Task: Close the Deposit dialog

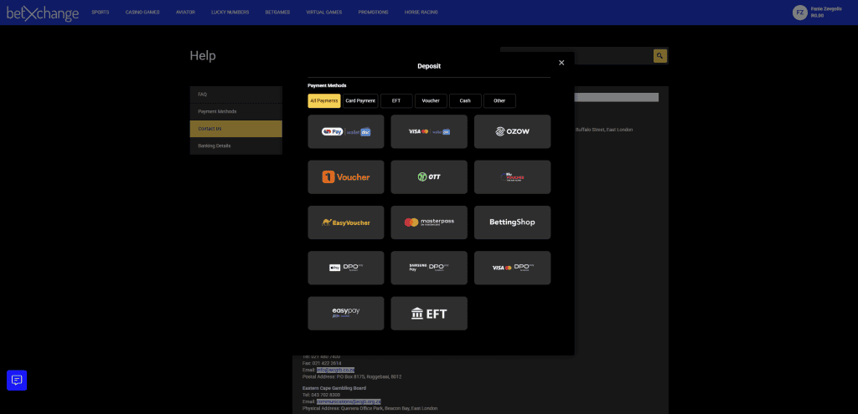Action: point(561,63)
